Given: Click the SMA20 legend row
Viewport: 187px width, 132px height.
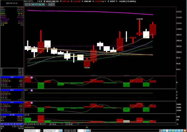Looking at the screenshot, I should [x=12, y=12].
